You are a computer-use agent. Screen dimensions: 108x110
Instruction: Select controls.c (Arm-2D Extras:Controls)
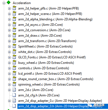[x=44, y=68]
